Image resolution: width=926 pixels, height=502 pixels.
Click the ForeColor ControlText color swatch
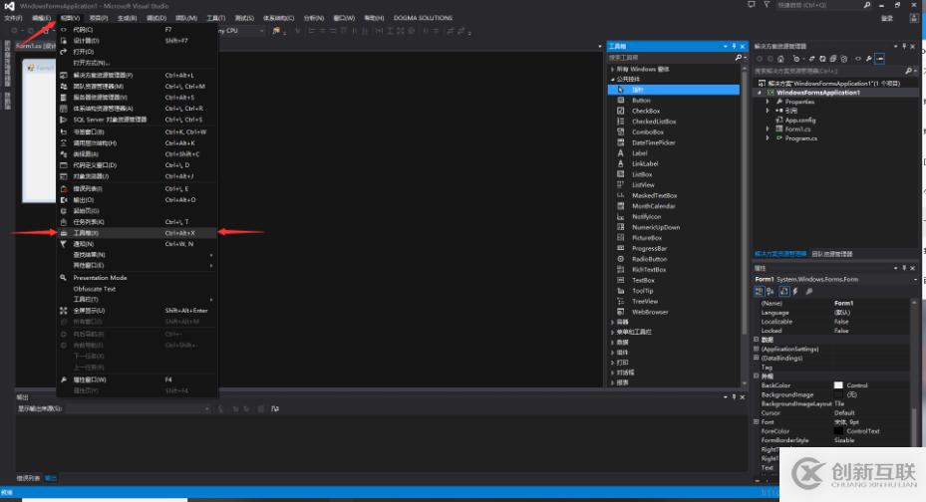[x=838, y=431]
